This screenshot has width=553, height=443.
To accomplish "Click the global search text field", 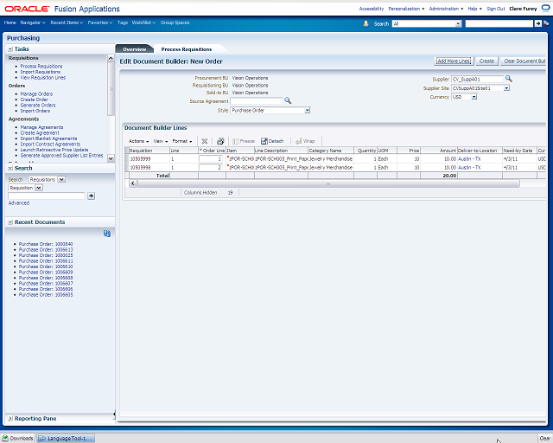I will coord(499,23).
